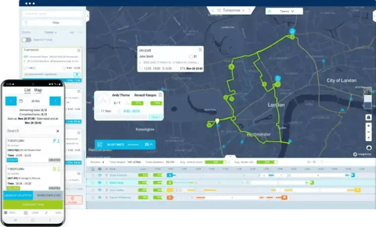376x227 pixels.
Task: Lock the map view with the padlock icon
Action: 368,117
